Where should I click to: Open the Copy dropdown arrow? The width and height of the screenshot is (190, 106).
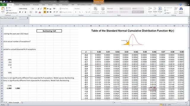(12, 10)
